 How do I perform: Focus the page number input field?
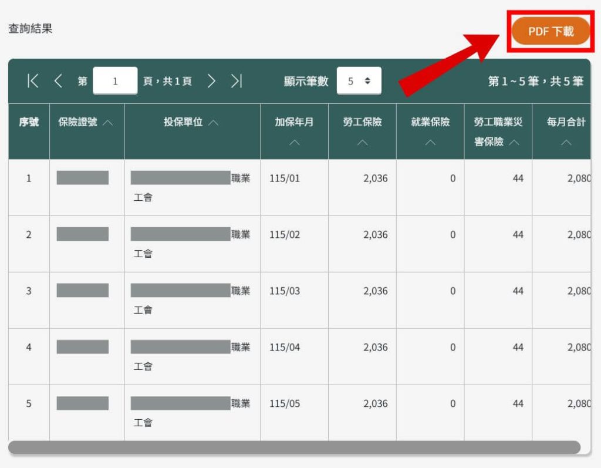[115, 80]
